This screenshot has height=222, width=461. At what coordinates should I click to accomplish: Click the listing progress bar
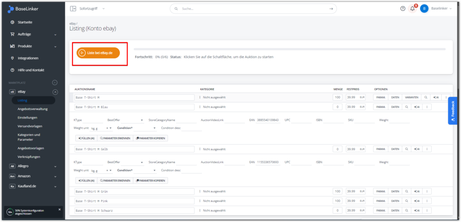coord(289,49)
